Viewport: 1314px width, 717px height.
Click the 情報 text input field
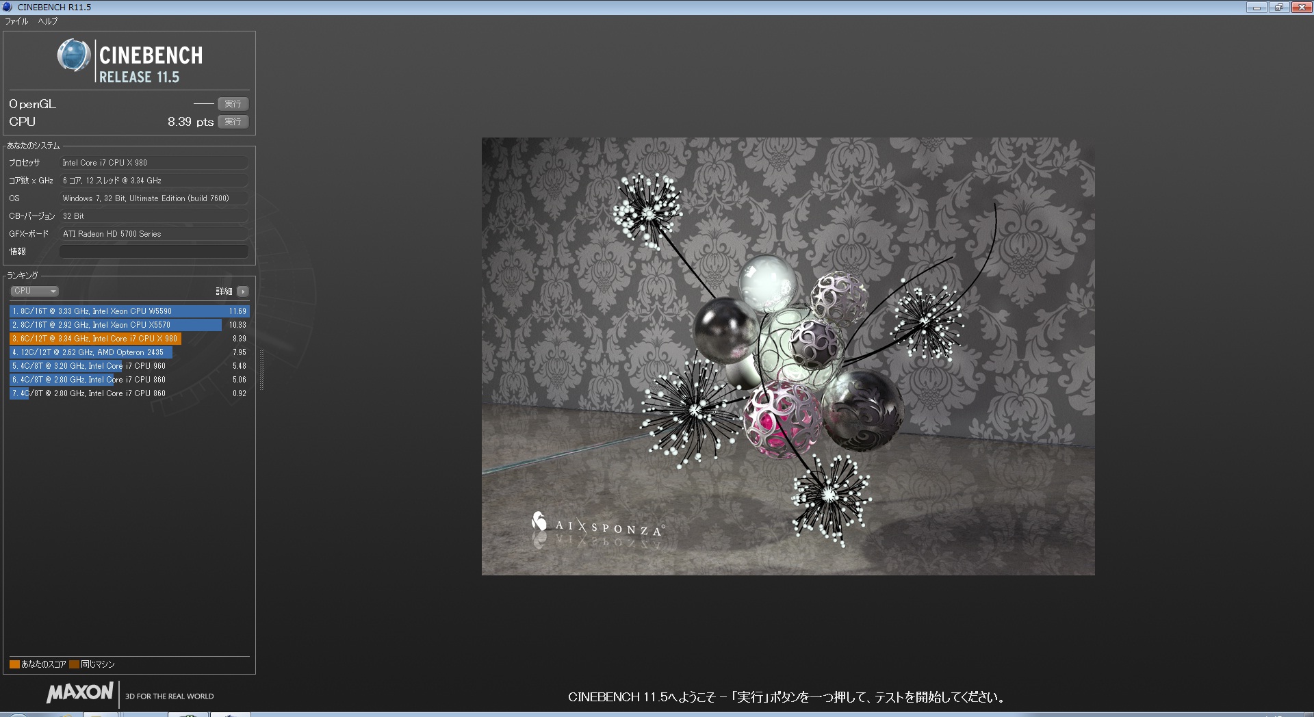(x=153, y=252)
